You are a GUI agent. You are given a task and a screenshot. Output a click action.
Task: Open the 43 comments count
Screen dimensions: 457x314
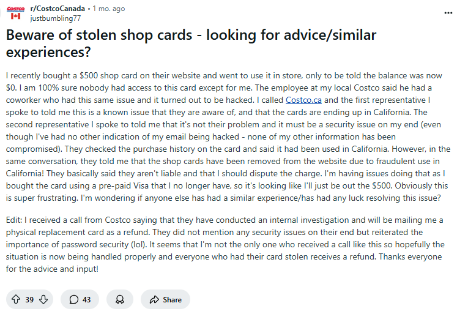tap(86, 299)
